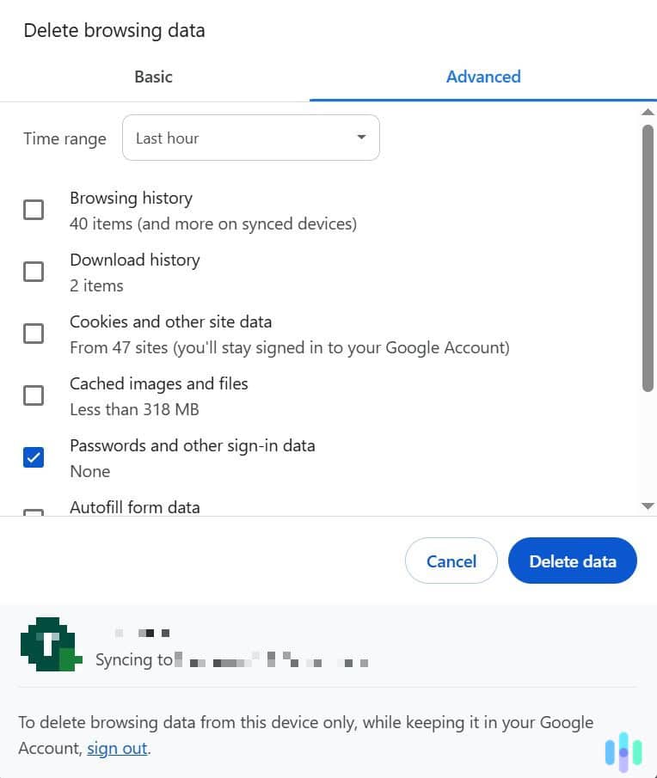Viewport: 657px width, 778px height.
Task: Click the colorful assistant icon bottom right
Action: point(624,752)
